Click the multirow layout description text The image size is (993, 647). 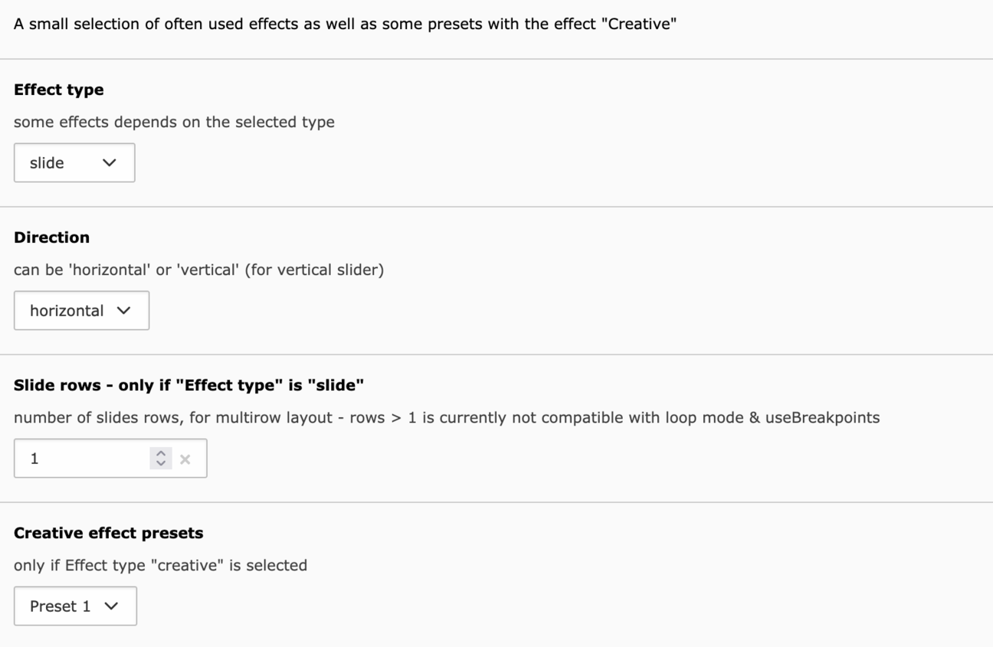pyautogui.click(x=446, y=417)
